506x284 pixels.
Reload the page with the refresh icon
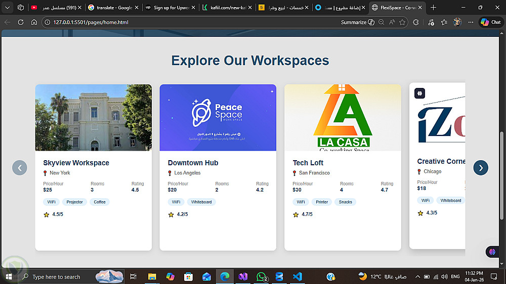tap(21, 22)
